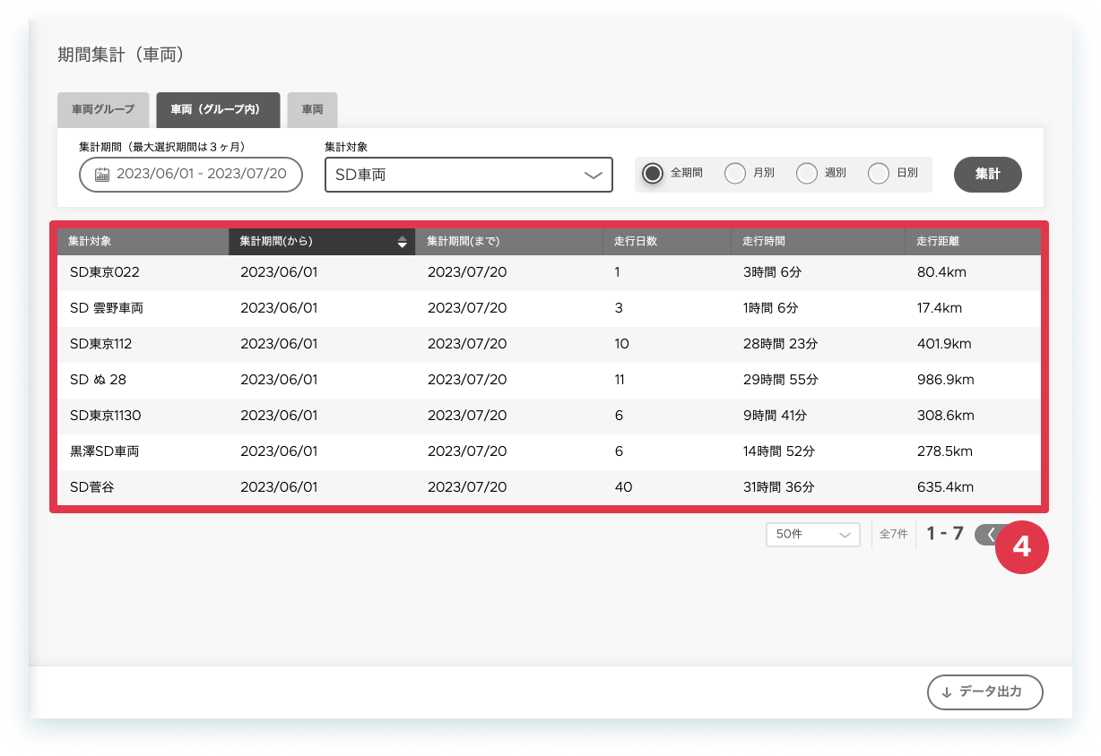
Task: Select the SD東京112 row name
Action: pos(101,344)
